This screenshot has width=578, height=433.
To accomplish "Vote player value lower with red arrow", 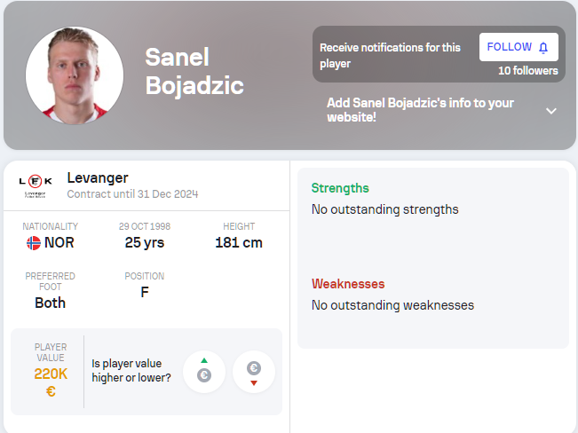I will [254, 372].
